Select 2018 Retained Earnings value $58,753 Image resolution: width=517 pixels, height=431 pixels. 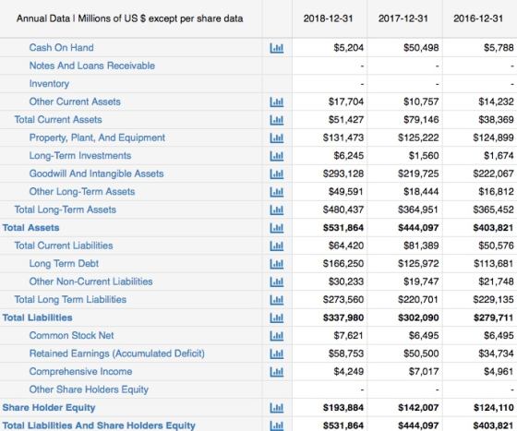pos(346,353)
